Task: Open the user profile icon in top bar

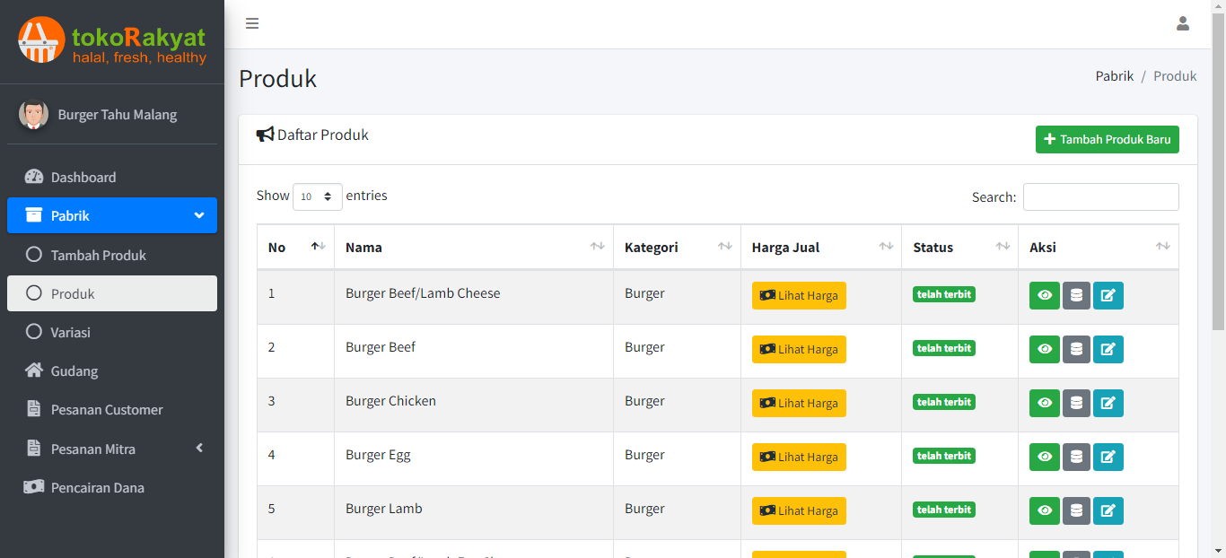Action: pos(1182,24)
